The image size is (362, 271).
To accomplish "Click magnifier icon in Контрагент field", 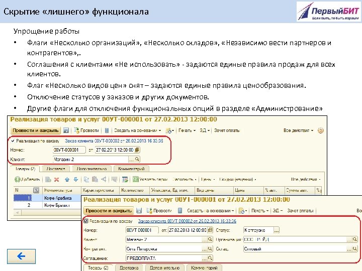I will (x=210, y=249).
